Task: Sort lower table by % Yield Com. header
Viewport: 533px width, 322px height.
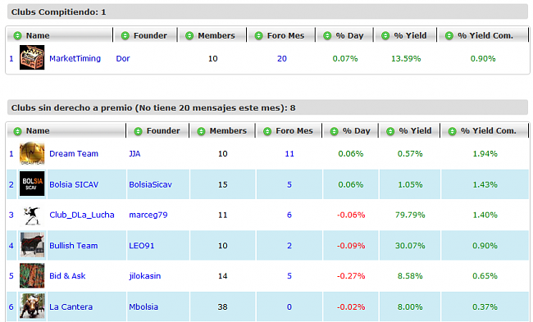Action: 489,131
